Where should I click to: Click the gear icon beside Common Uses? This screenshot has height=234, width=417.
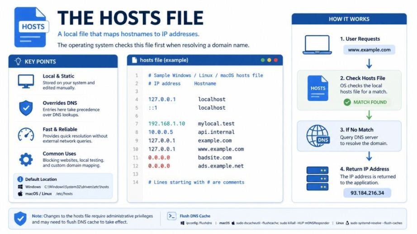tap(26, 159)
